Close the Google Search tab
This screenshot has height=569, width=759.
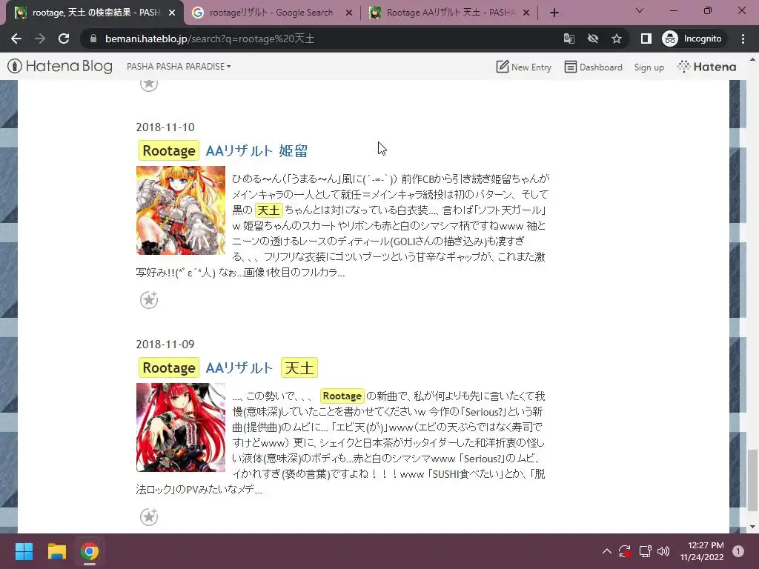pos(349,13)
